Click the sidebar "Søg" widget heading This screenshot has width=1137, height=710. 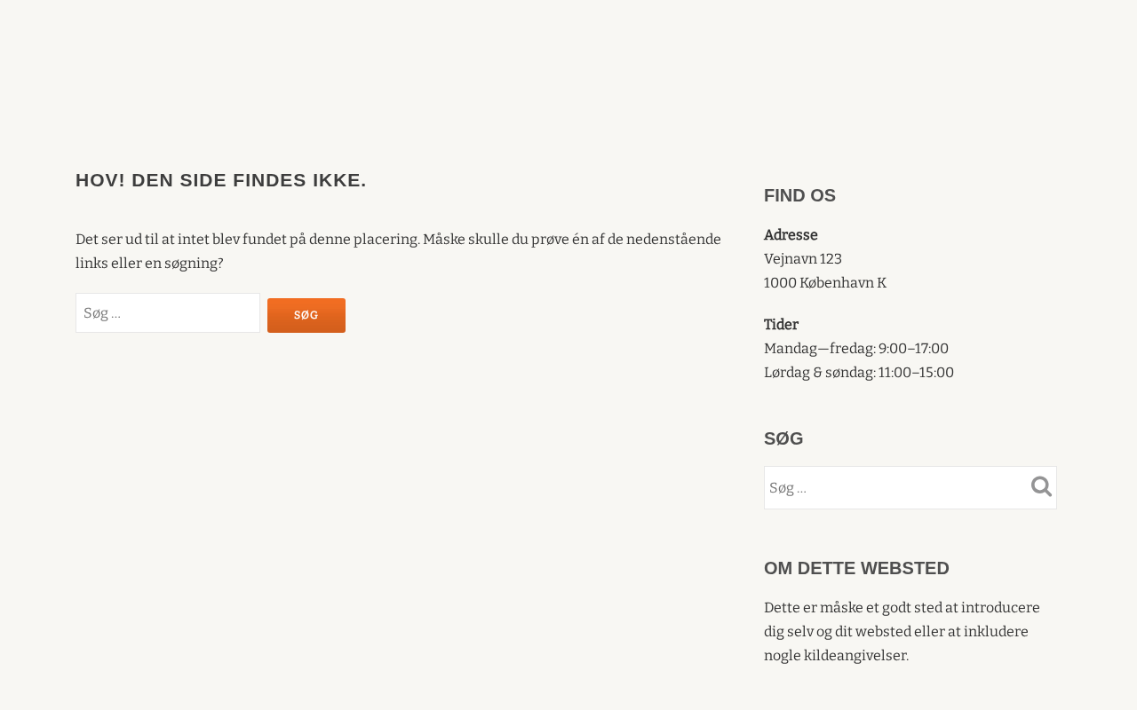783,438
